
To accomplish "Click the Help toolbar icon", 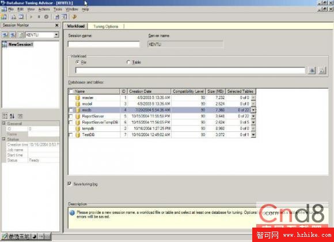I will (74, 17).
